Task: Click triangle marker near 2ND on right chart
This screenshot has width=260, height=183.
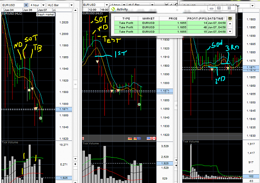Action: (212, 70)
